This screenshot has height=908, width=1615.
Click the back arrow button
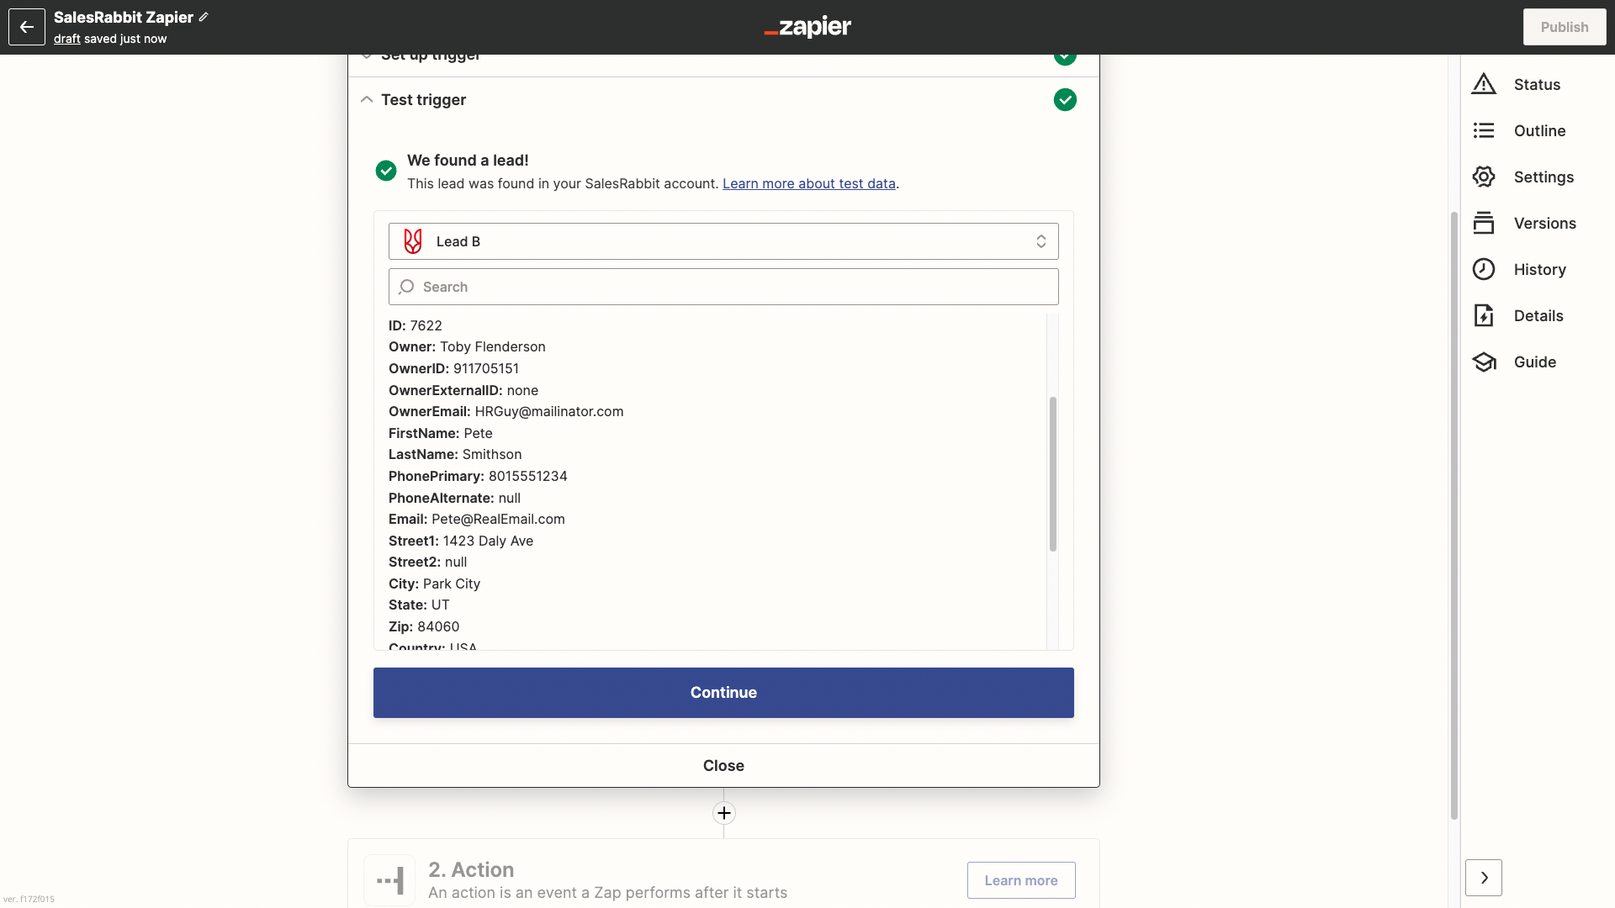click(x=27, y=27)
